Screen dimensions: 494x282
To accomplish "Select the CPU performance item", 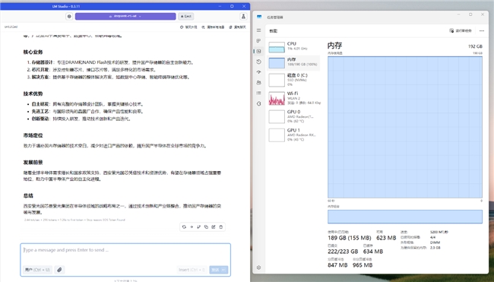I will pyautogui.click(x=293, y=46).
